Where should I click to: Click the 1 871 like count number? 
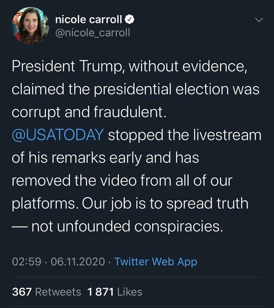coord(101,292)
